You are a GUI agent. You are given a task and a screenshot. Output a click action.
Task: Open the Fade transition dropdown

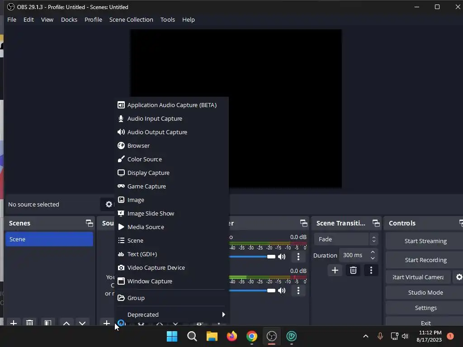(345, 239)
